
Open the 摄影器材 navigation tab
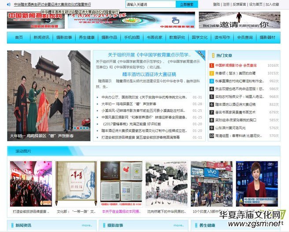coord(267,38)
